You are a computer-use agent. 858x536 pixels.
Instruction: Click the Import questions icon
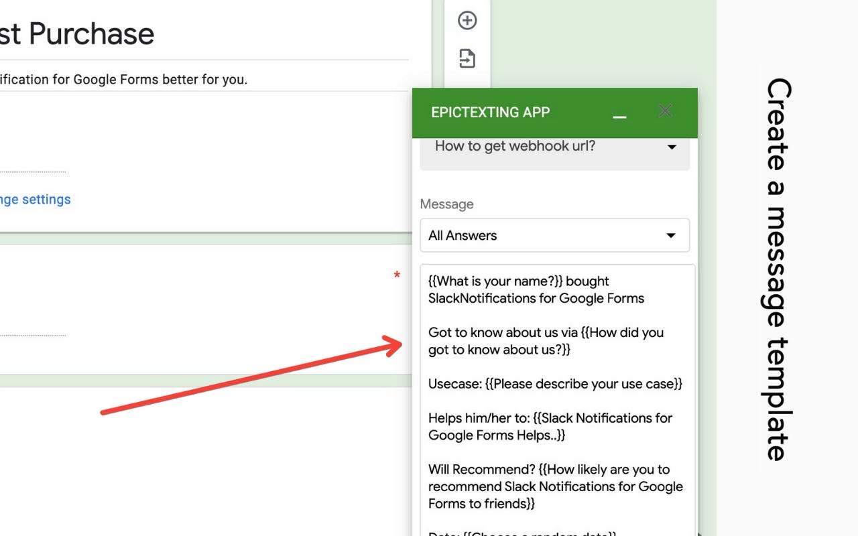click(x=467, y=58)
